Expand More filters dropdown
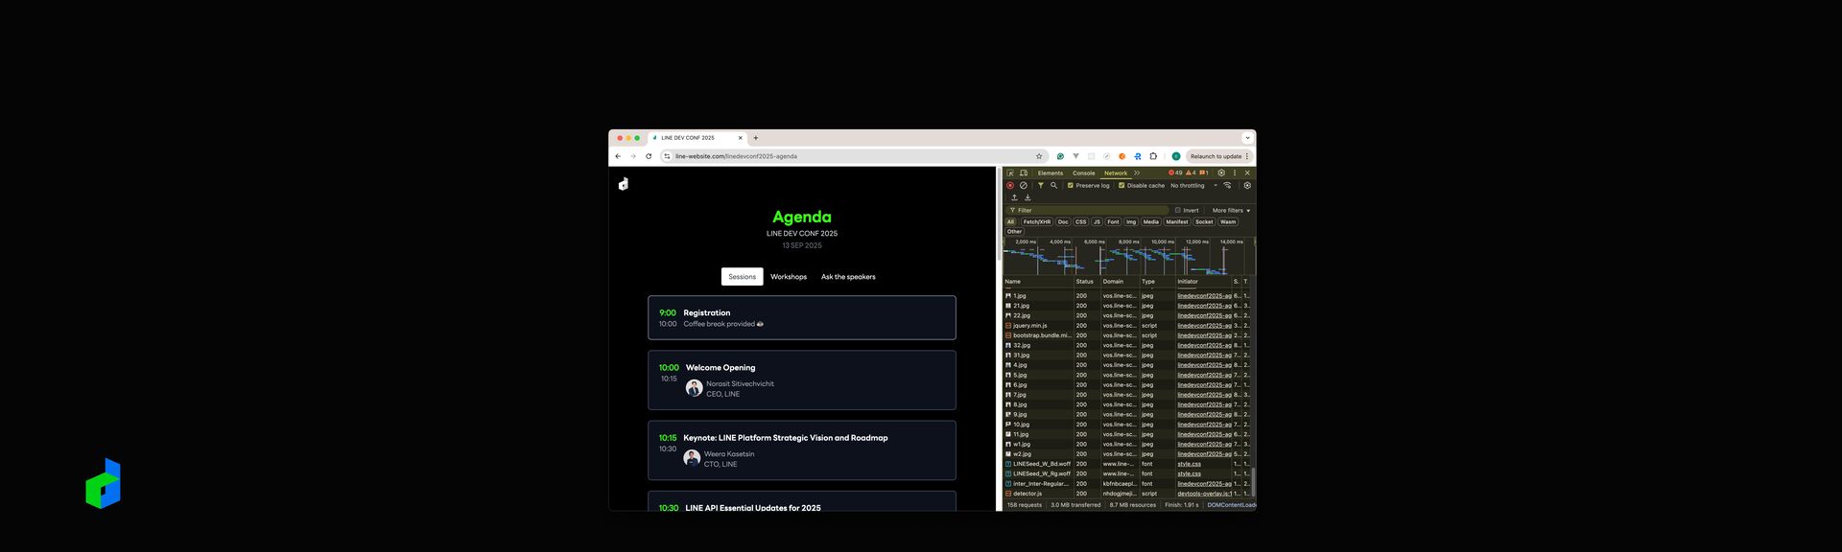This screenshot has width=1842, height=552. [x=1231, y=210]
